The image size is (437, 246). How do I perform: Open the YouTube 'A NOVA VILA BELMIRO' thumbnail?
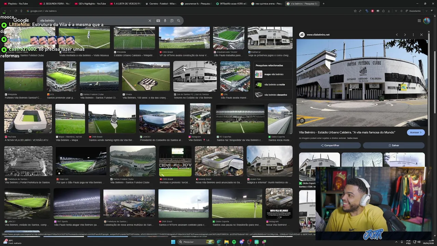[x=28, y=119]
